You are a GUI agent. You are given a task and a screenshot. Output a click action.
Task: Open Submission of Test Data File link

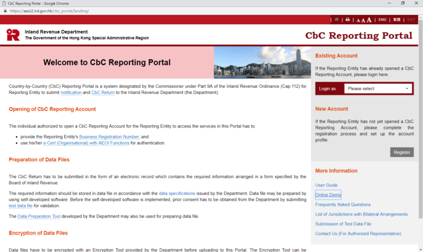[x=343, y=224]
